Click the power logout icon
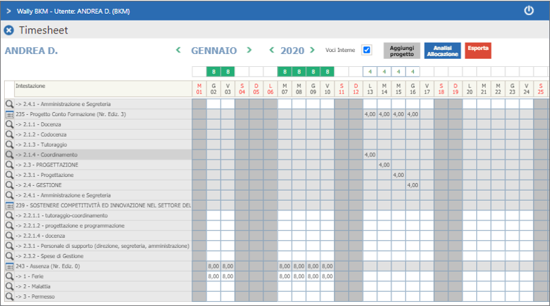The height and width of the screenshot is (306, 550). (x=528, y=11)
